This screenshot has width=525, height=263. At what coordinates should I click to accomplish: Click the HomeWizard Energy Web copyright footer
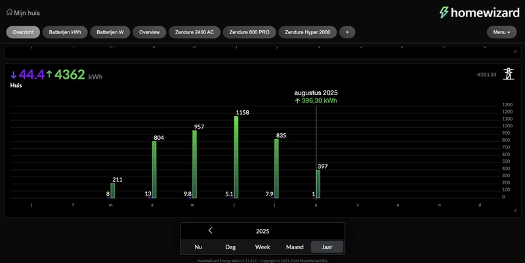click(x=262, y=260)
